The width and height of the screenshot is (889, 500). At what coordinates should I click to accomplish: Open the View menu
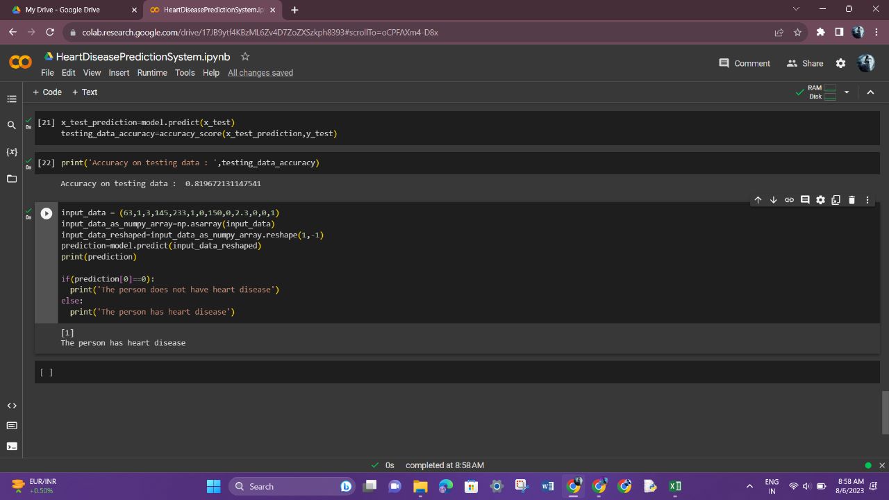(92, 73)
